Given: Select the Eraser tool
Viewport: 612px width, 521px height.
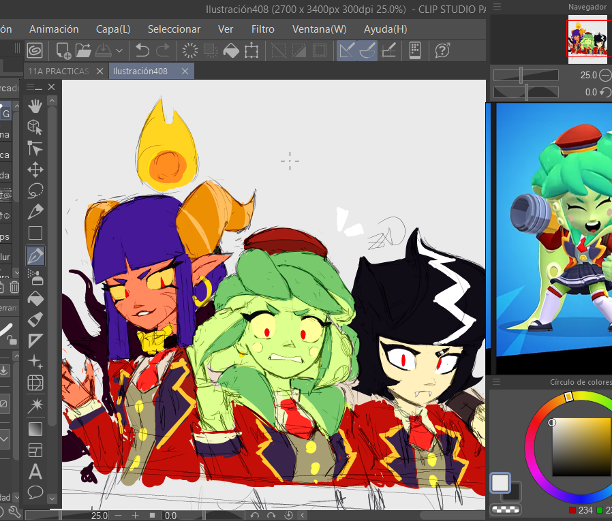Looking at the screenshot, I should [x=35, y=320].
